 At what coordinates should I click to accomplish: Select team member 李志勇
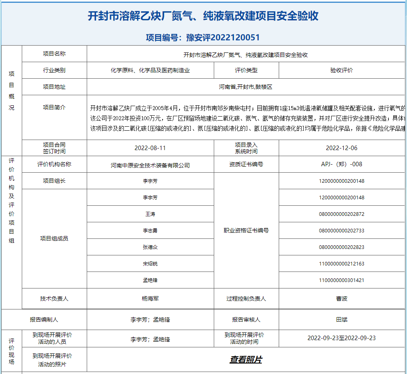click(x=150, y=231)
